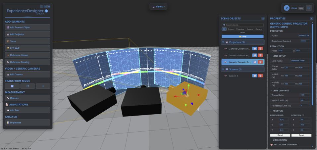Viewport: 317px width, 150px height.
Task: Click the middle small icon in left panel header
Action: [x=45, y=7]
